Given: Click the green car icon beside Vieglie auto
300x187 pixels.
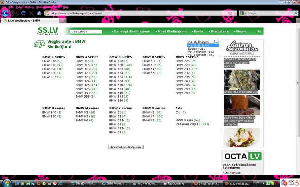Looking at the screenshot, I should (x=39, y=44).
